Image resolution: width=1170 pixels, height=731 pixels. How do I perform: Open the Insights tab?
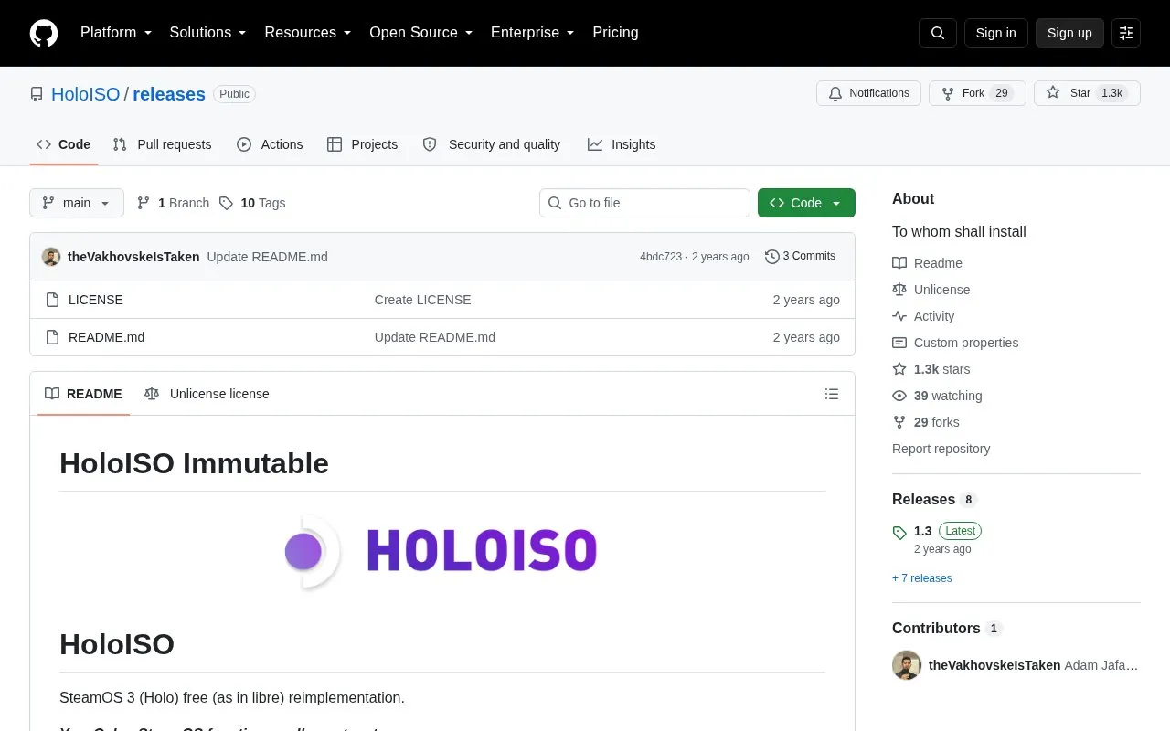click(x=622, y=144)
